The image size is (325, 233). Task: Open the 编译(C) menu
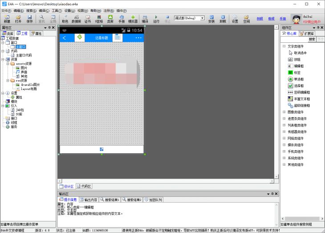click(x=44, y=11)
